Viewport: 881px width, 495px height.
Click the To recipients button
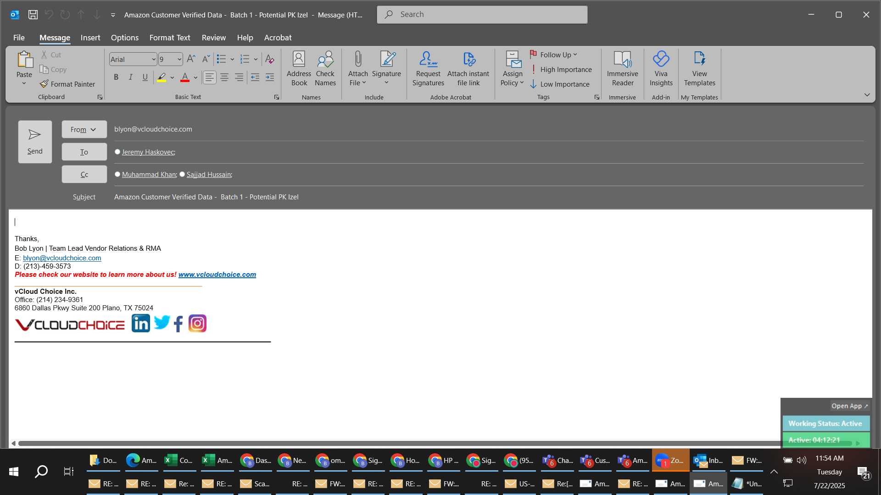coord(84,152)
